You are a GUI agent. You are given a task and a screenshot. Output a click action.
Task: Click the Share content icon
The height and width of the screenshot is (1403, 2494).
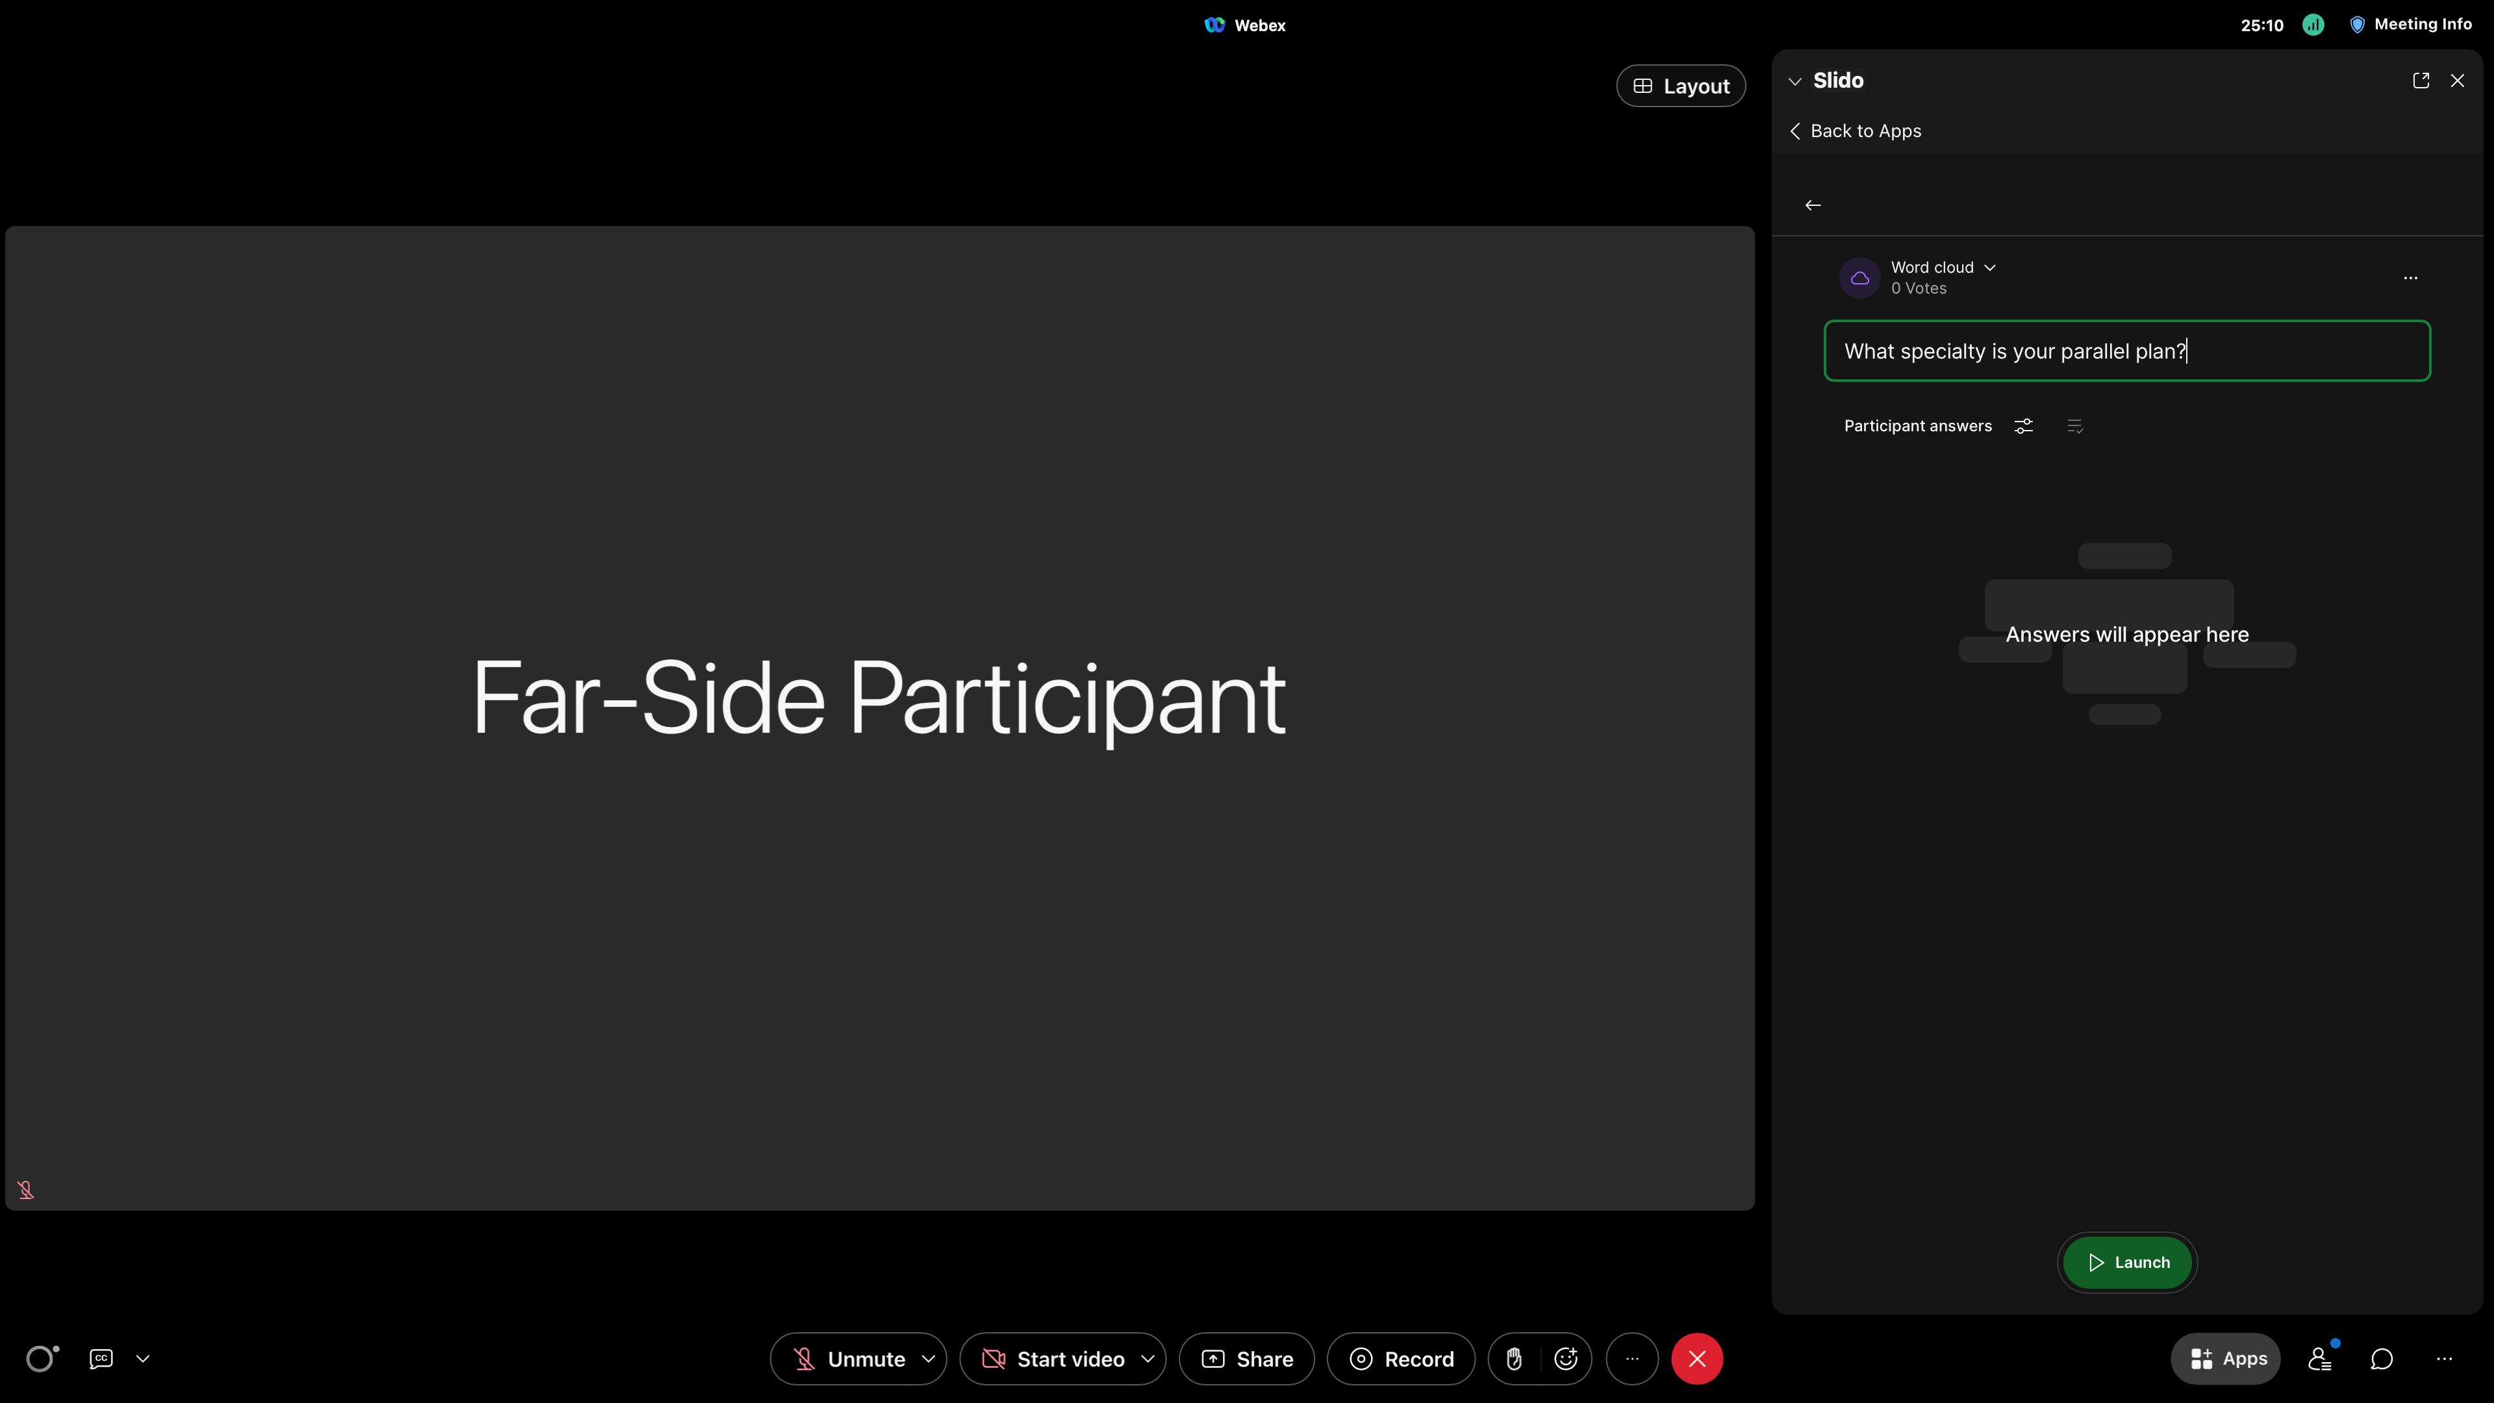click(x=1246, y=1358)
